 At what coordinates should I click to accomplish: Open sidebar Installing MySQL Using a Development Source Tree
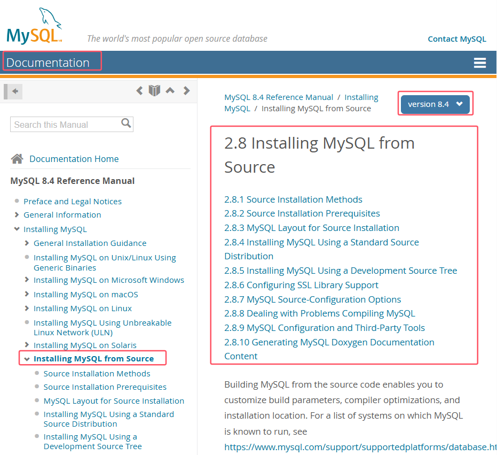point(92,441)
